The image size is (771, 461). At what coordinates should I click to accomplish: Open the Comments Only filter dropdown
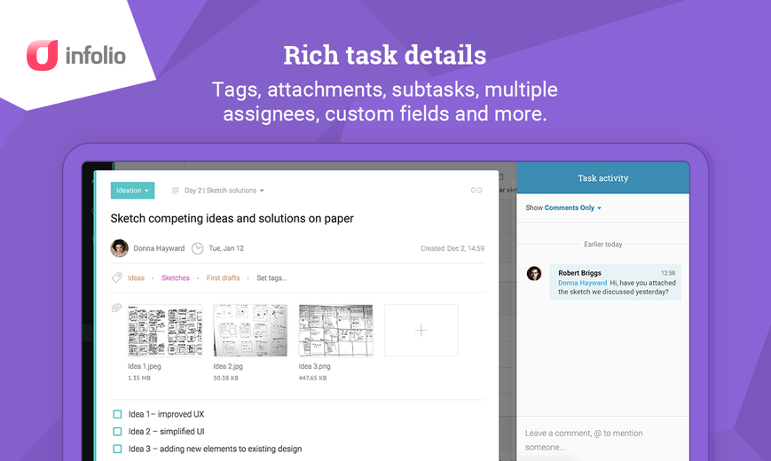click(x=573, y=207)
